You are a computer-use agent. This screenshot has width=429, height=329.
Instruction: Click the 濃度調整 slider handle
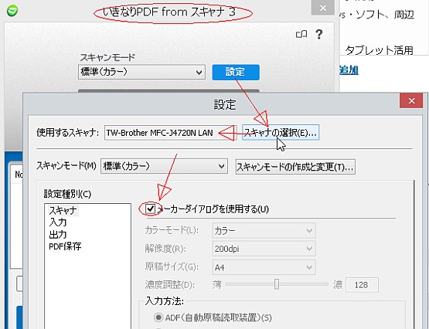click(x=277, y=284)
